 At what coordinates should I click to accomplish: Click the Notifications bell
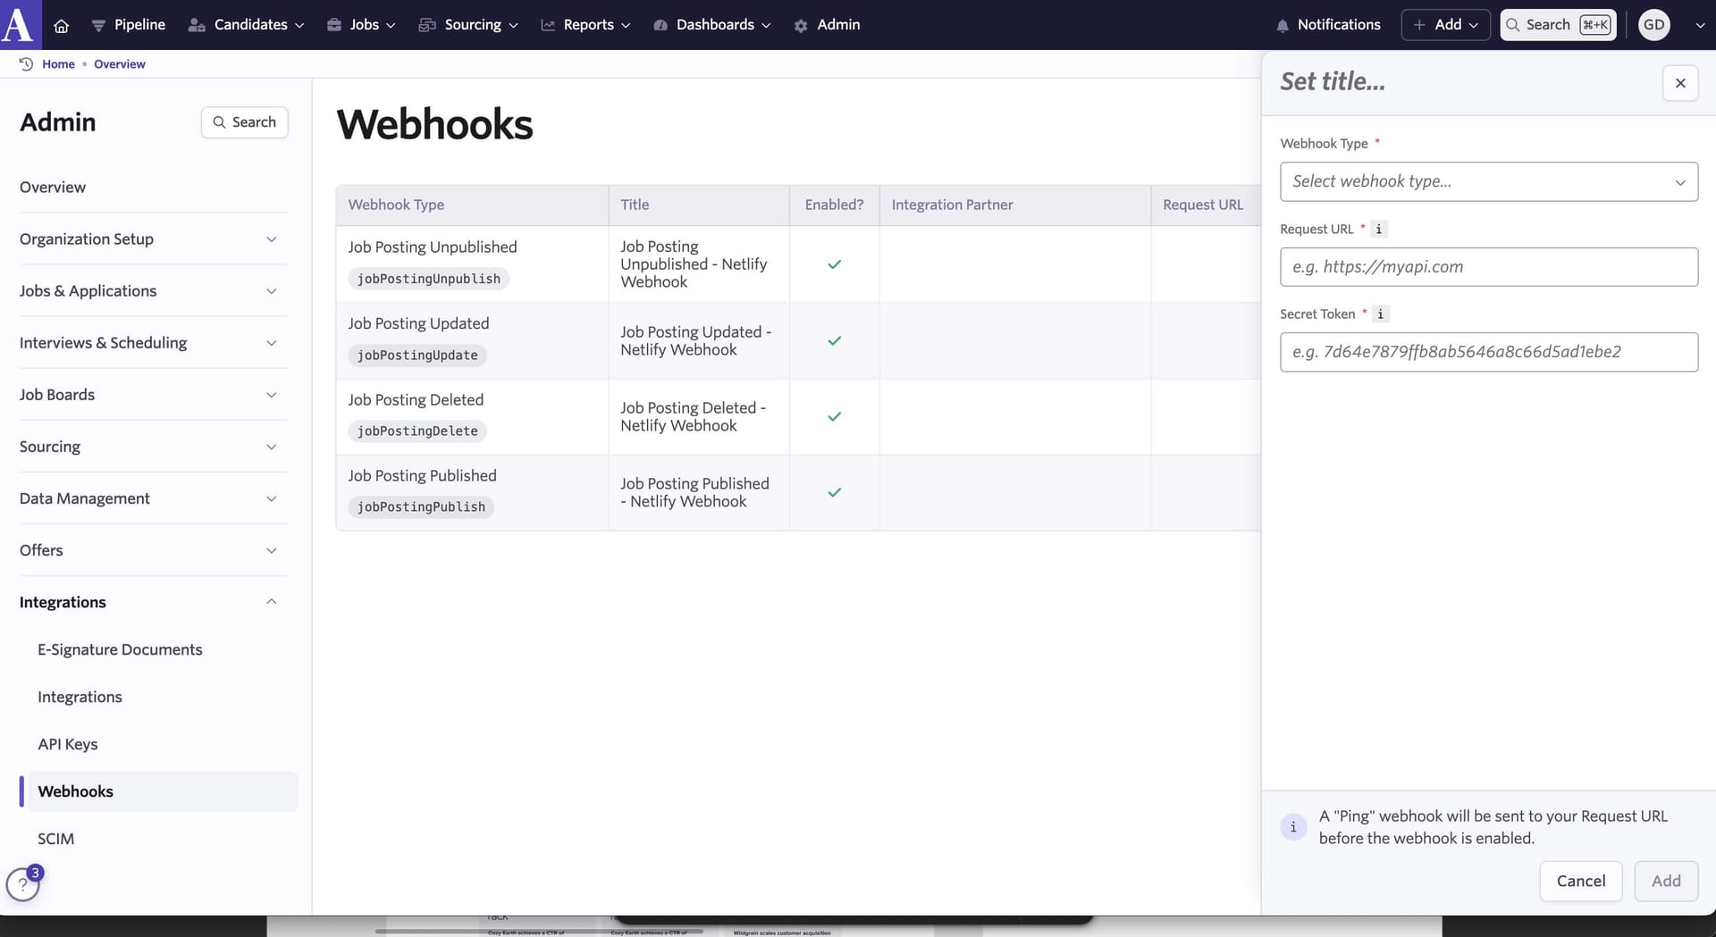tap(1282, 24)
